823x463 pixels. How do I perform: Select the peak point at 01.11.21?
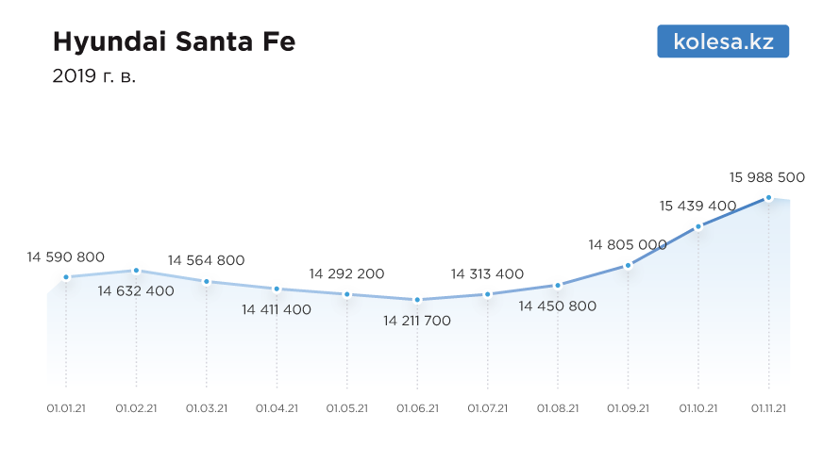[x=769, y=198]
